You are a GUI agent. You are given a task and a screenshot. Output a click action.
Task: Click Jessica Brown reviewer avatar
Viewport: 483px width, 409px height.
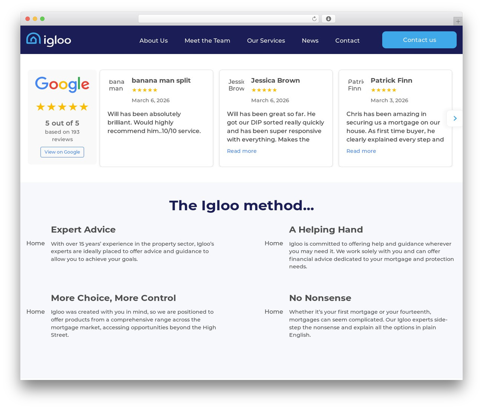(x=236, y=85)
